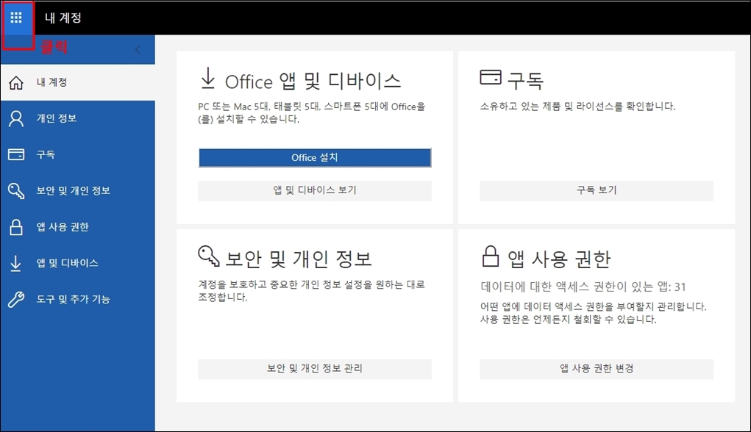751x432 pixels.
Task: Click 보안 및 개인 정보 관리 button
Action: tap(315, 369)
